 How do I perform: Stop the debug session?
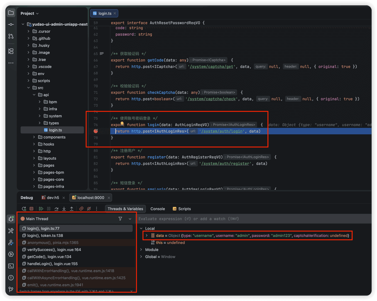(x=31, y=209)
